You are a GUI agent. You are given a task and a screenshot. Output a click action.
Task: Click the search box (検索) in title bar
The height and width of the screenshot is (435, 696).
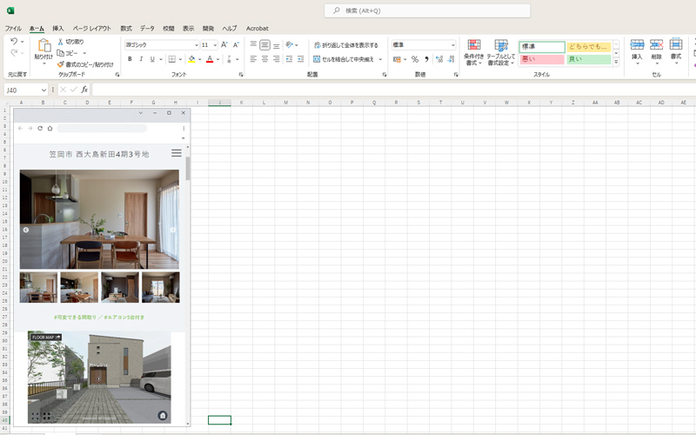click(x=426, y=10)
